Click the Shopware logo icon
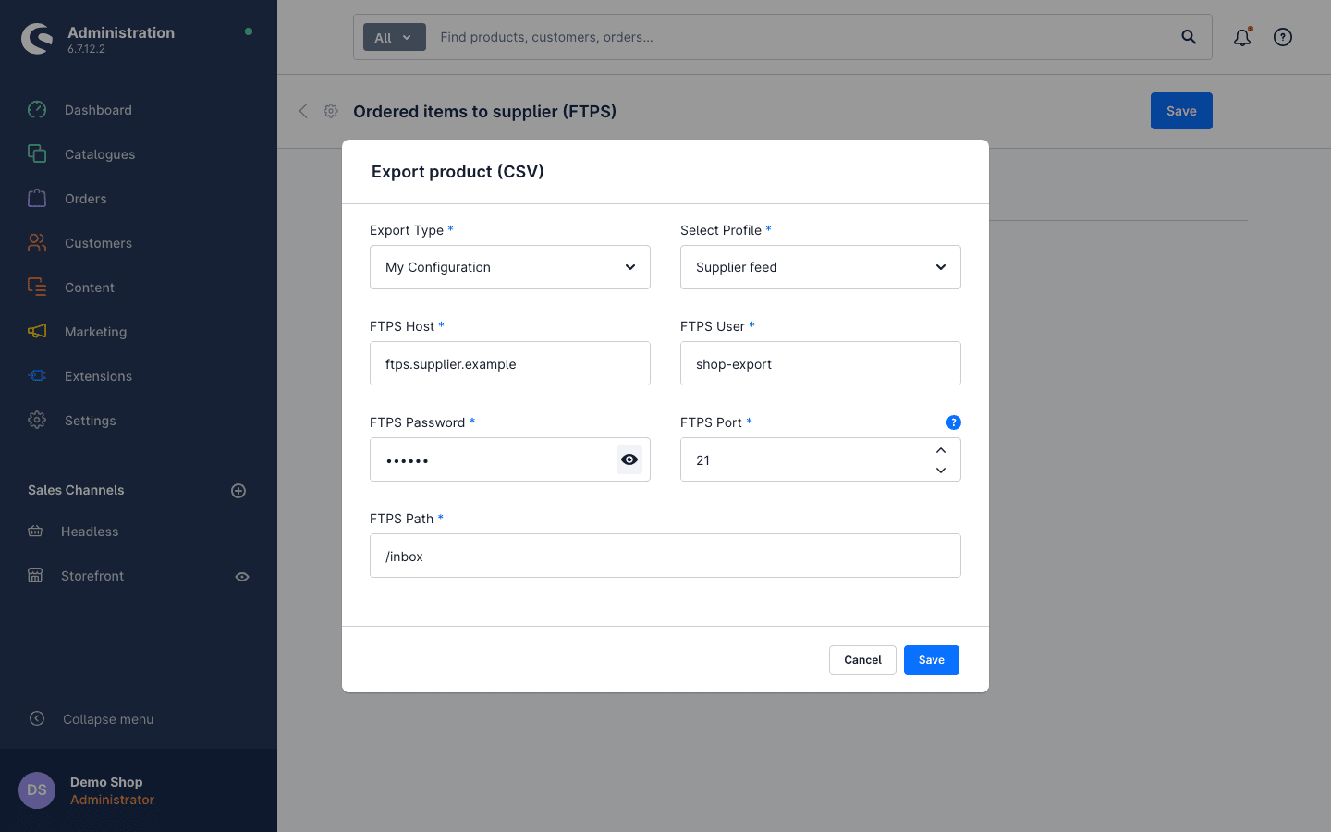 [37, 39]
